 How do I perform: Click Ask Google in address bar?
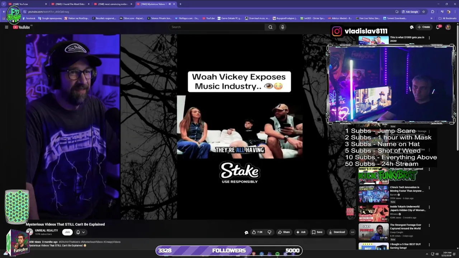(410, 11)
